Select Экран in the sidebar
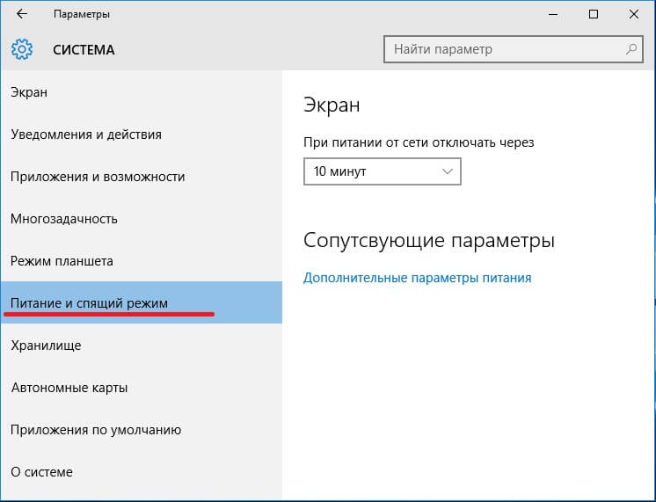 29,92
